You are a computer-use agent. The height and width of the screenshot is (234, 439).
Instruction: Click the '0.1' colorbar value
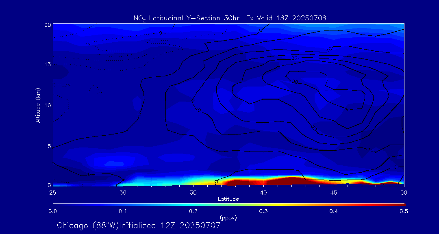click(x=123, y=212)
